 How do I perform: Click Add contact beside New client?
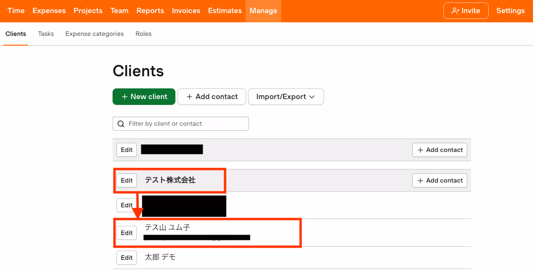(211, 97)
